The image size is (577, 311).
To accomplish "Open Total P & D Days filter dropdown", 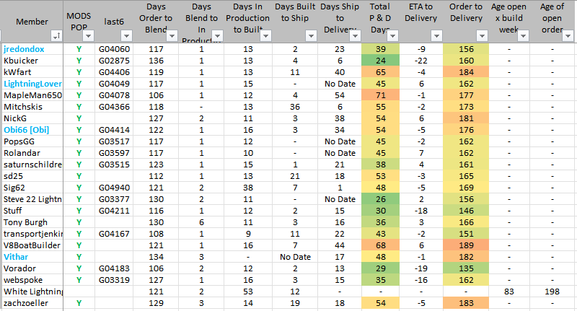I will pos(394,35).
